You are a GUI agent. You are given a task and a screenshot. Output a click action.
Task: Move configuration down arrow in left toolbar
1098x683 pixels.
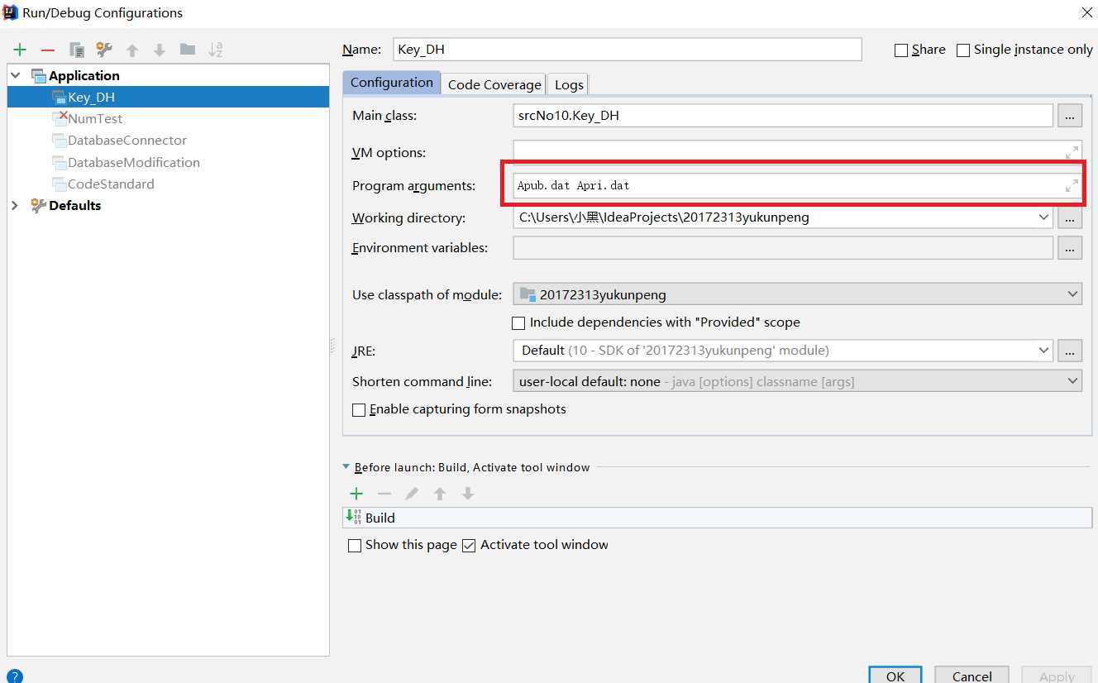pos(160,50)
